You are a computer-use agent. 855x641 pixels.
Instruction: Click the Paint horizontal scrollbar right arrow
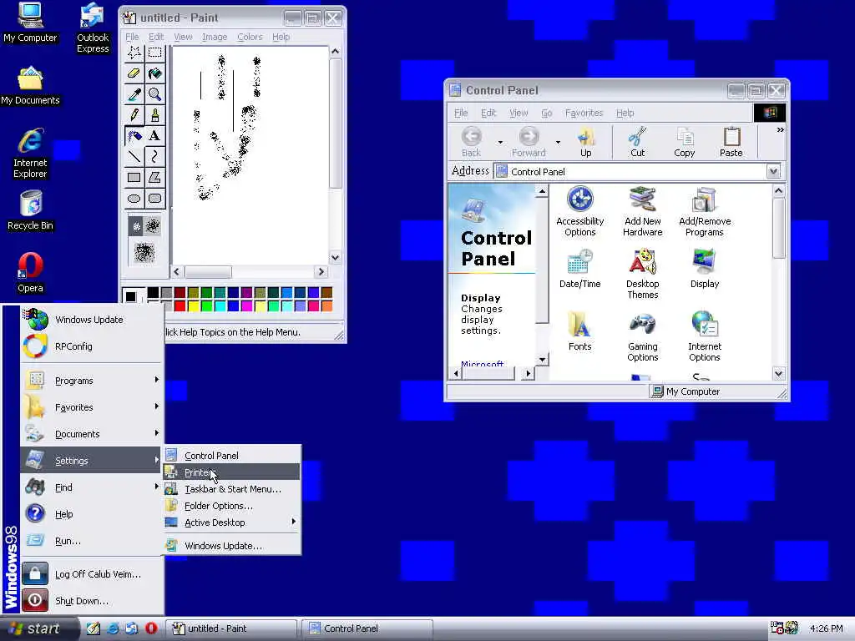click(321, 271)
